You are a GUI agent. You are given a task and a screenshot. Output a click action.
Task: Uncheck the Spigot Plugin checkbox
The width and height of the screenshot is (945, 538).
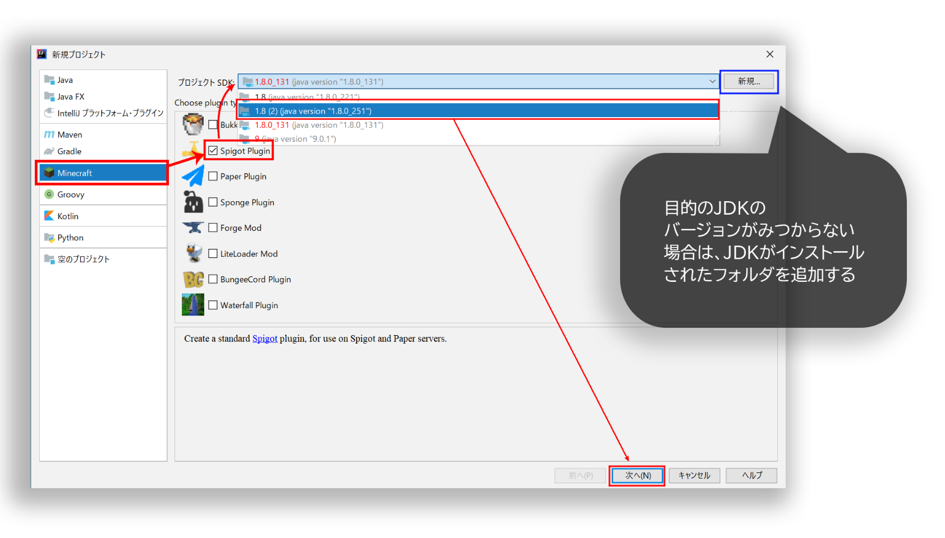[x=213, y=150]
